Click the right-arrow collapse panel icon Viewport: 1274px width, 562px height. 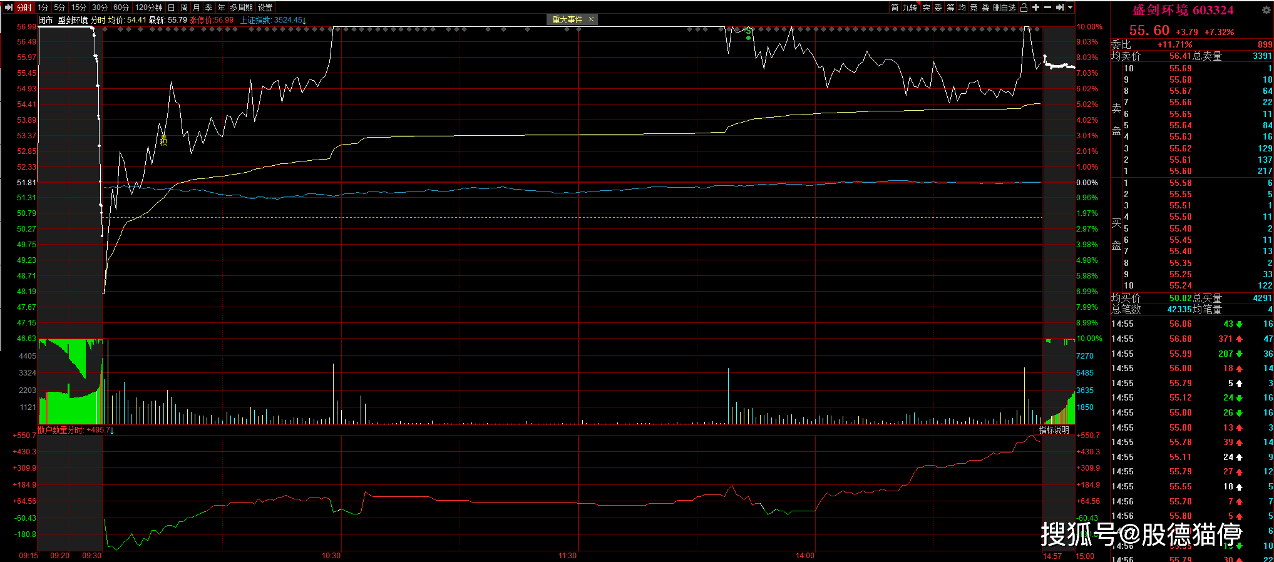1060,8
